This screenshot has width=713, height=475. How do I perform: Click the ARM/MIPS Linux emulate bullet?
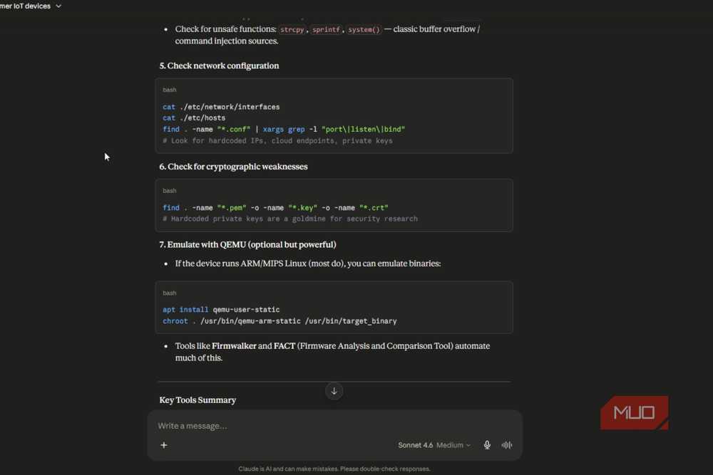[308, 263]
